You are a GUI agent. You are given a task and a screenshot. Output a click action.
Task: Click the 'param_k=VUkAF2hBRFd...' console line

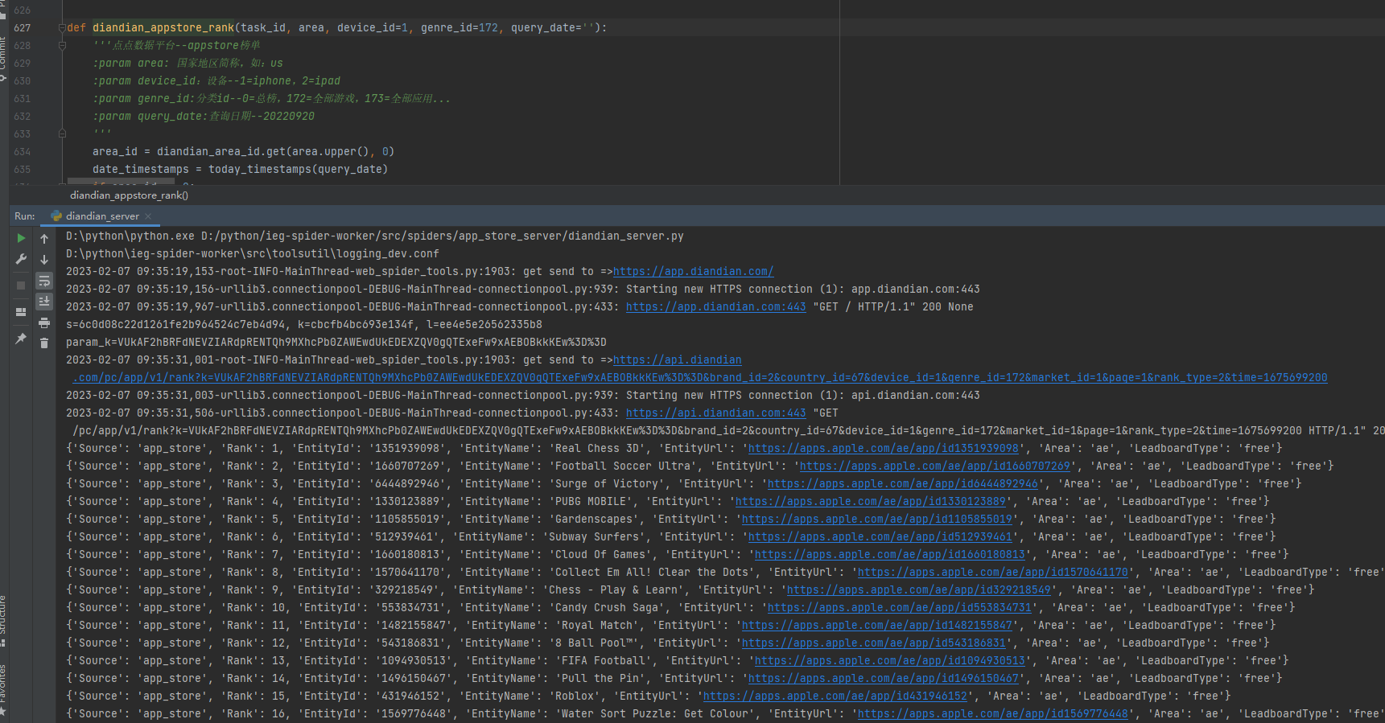(x=336, y=343)
